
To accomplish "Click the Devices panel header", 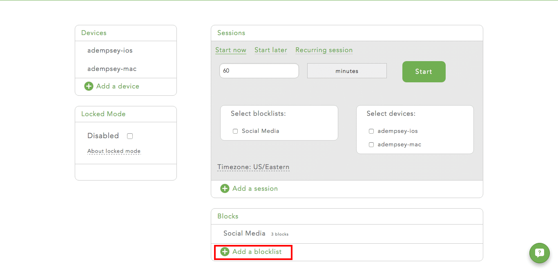I will [126, 33].
